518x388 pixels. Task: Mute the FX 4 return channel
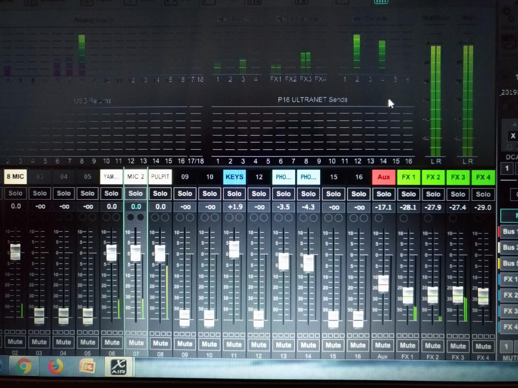tap(483, 346)
